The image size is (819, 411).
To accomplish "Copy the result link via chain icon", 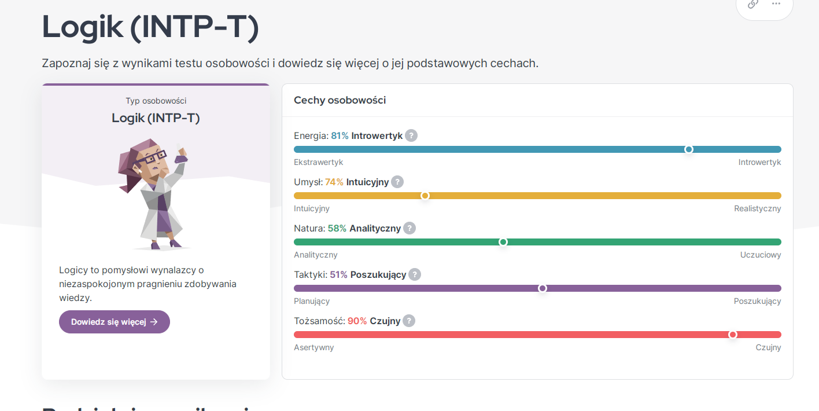I will click(752, 4).
